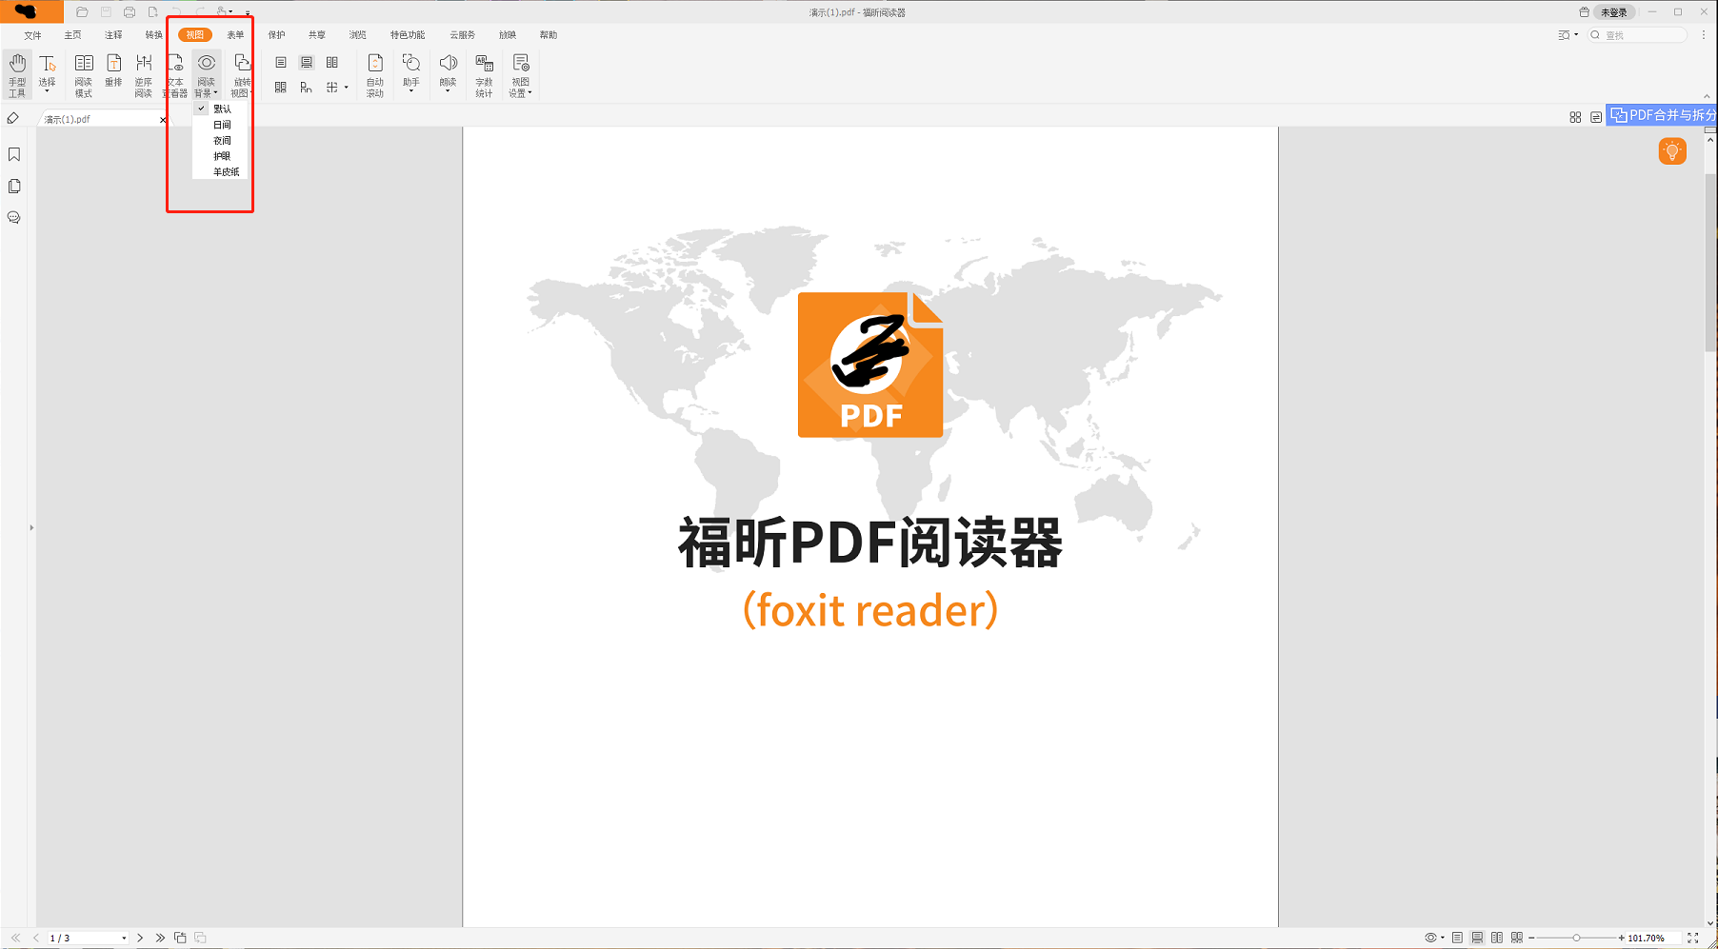Select the 手型工具 hand tool
The width and height of the screenshot is (1718, 949).
17,75
